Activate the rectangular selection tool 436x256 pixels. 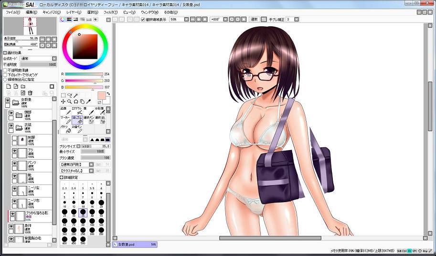64,95
